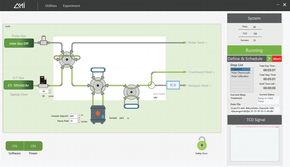Click the furnace icon with flame

[x=98, y=115]
